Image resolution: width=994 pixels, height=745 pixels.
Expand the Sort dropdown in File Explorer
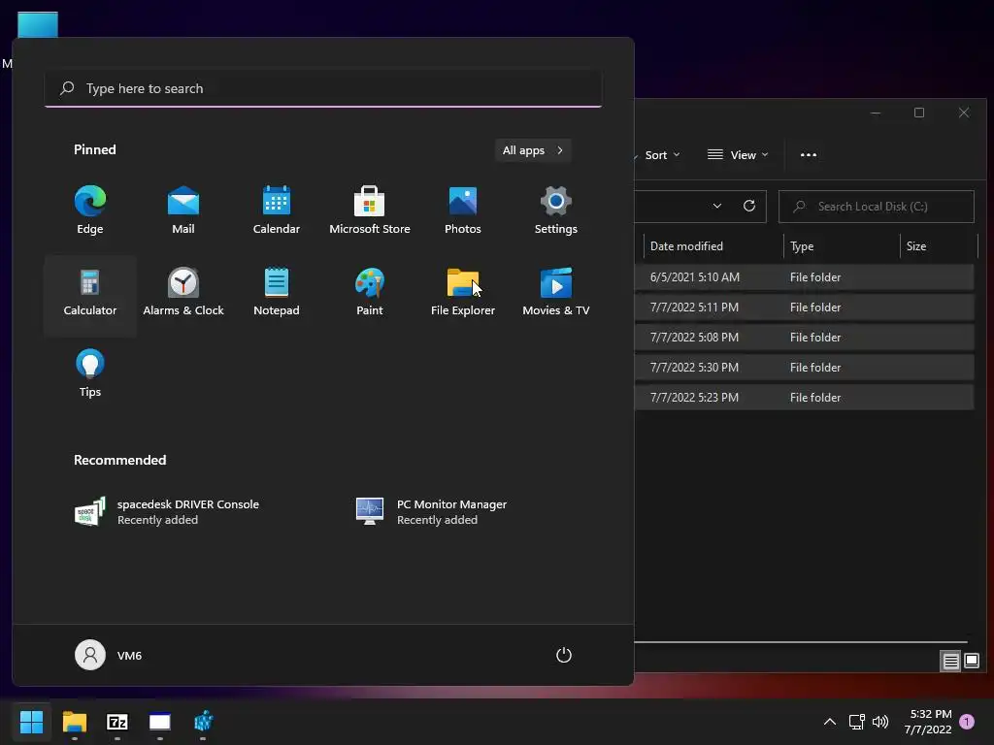click(x=660, y=155)
